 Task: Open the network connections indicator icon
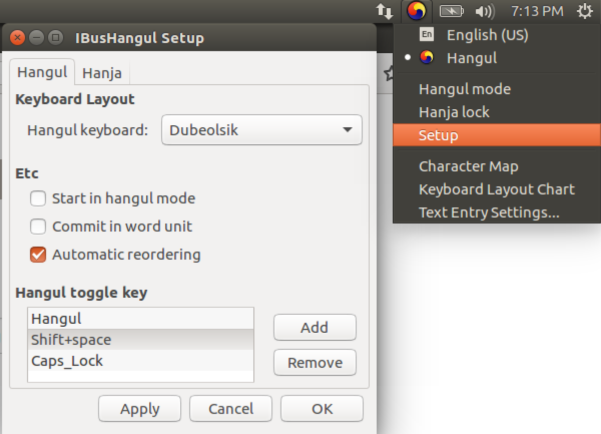point(385,11)
